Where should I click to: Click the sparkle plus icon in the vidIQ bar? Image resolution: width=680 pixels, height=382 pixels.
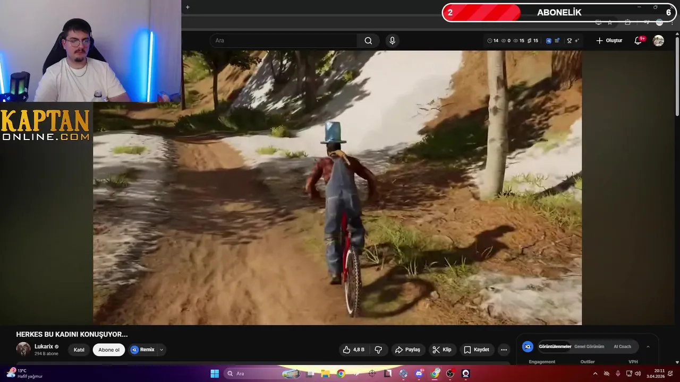[x=576, y=40]
